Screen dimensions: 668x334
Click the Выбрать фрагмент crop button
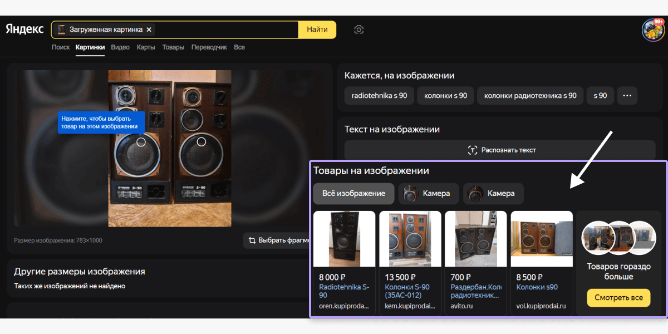pyautogui.click(x=277, y=240)
